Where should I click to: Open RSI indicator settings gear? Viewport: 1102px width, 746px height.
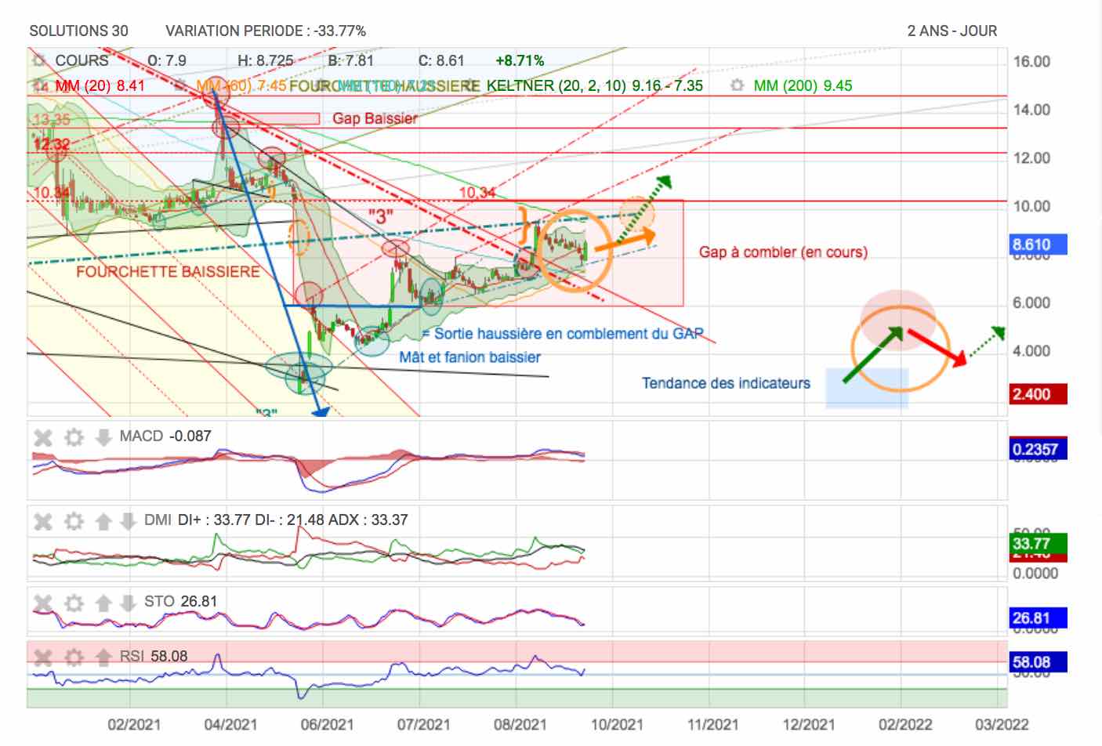74,657
